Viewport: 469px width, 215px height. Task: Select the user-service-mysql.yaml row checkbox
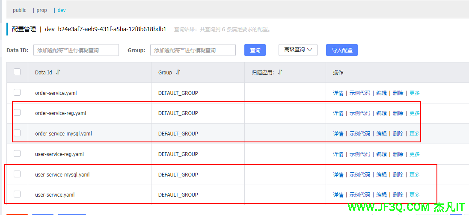[x=17, y=174]
